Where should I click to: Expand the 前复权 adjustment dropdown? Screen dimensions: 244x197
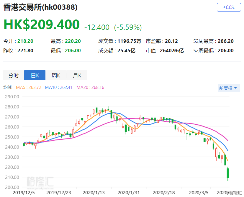click(x=229, y=88)
